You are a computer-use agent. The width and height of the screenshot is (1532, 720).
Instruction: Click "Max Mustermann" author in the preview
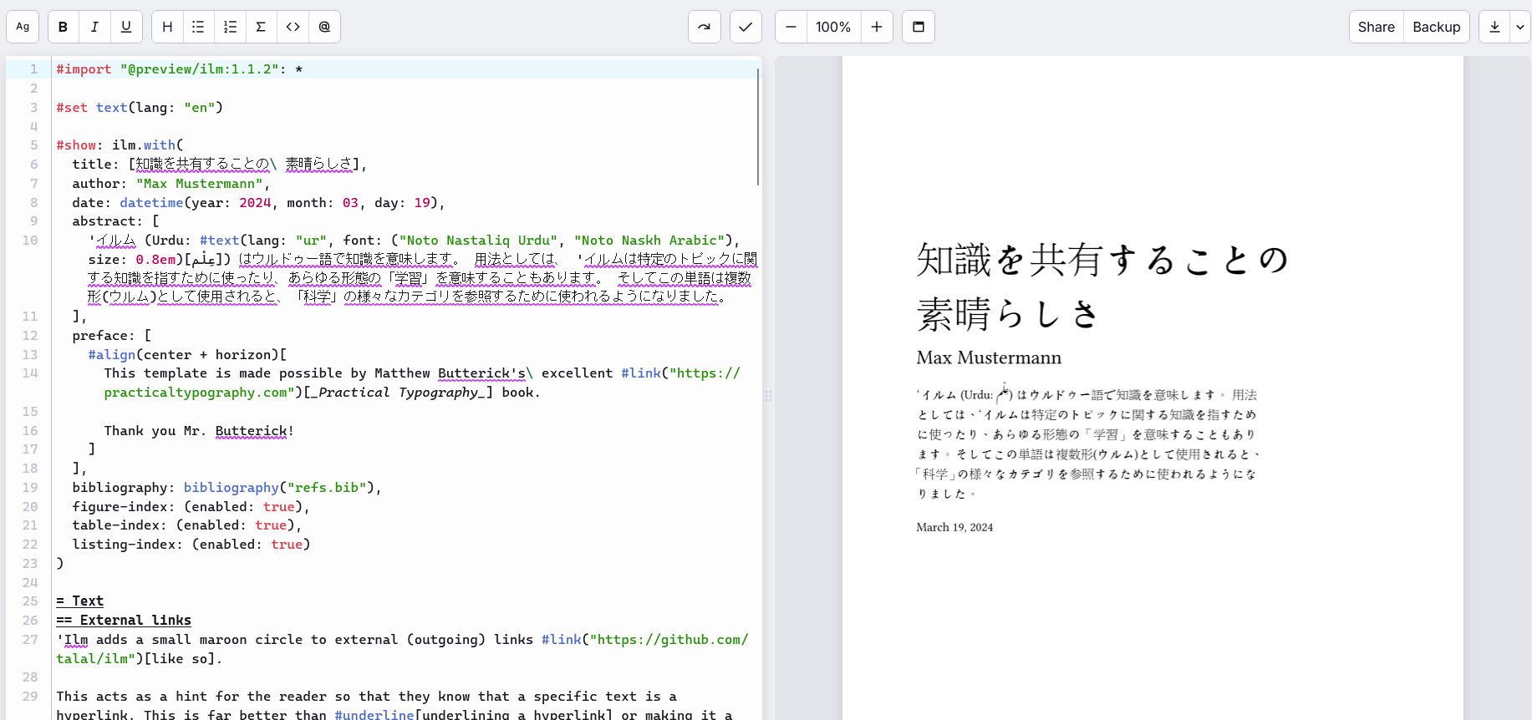click(989, 357)
